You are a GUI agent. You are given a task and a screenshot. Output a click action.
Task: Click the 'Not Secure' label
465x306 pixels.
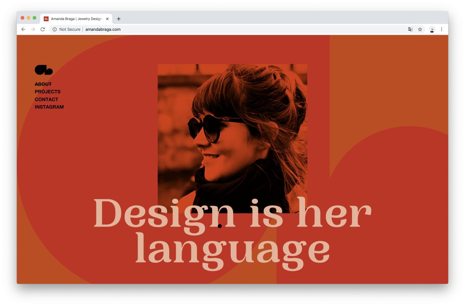click(x=70, y=29)
